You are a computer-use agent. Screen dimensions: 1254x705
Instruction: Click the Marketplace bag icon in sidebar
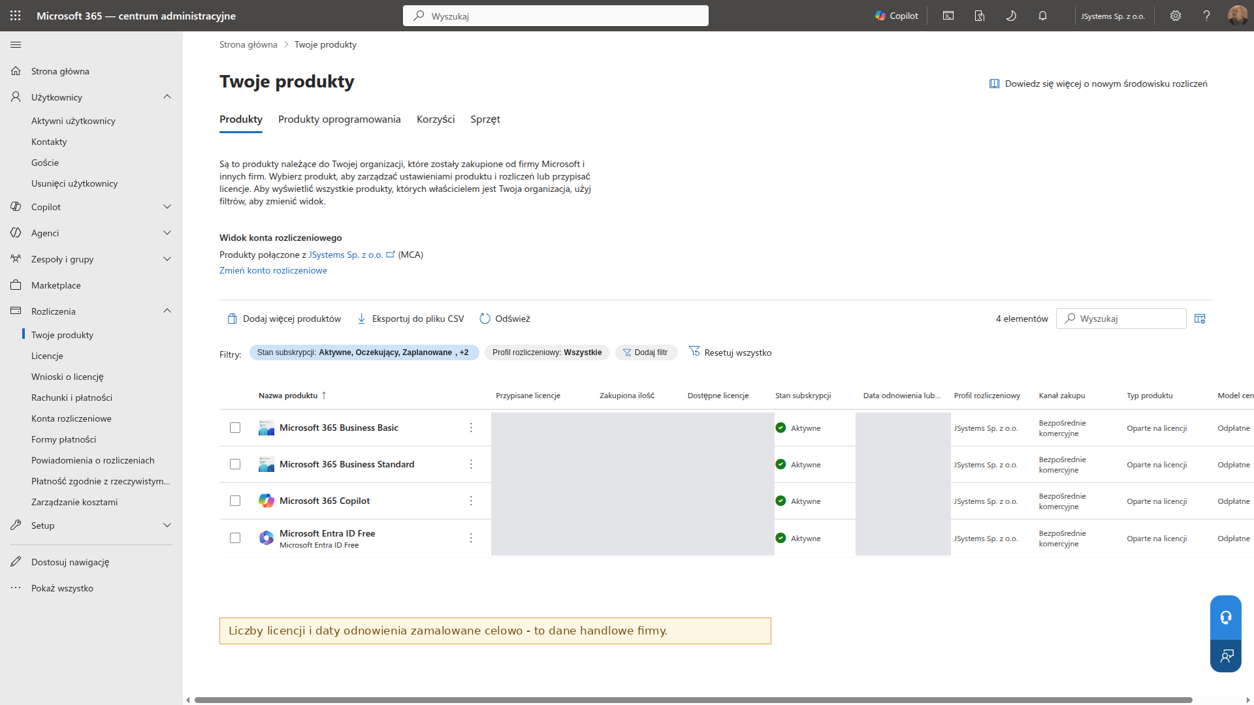pos(16,285)
